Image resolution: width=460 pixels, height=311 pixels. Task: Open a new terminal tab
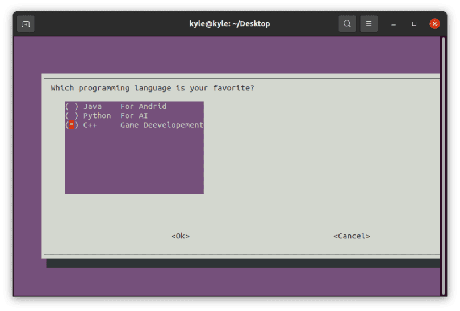26,24
